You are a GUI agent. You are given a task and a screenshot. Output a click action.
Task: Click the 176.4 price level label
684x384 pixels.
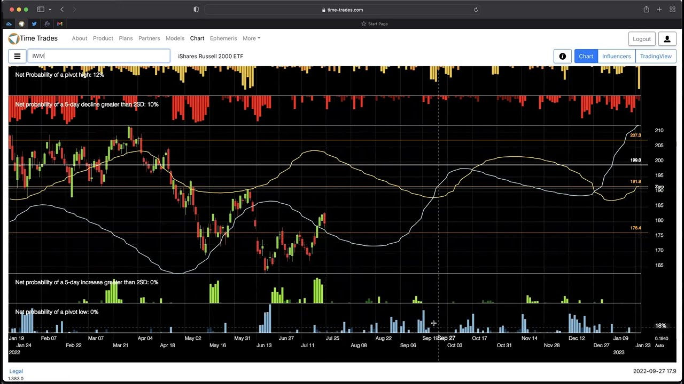pos(635,228)
